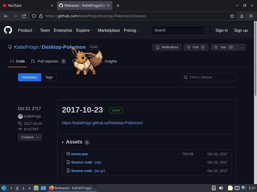
Task: Click the tag icon next to 2017-10-23
Action: click(20, 123)
